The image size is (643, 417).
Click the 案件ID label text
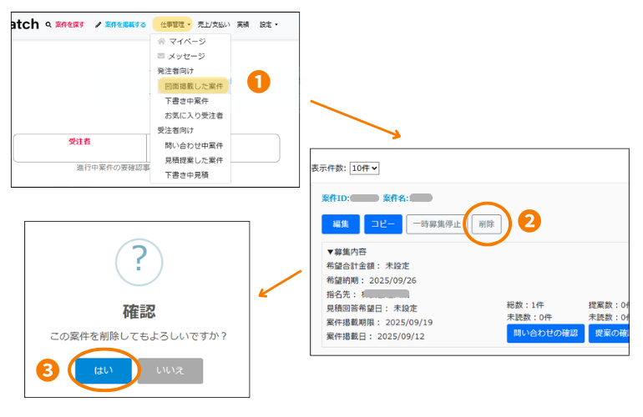(x=336, y=198)
